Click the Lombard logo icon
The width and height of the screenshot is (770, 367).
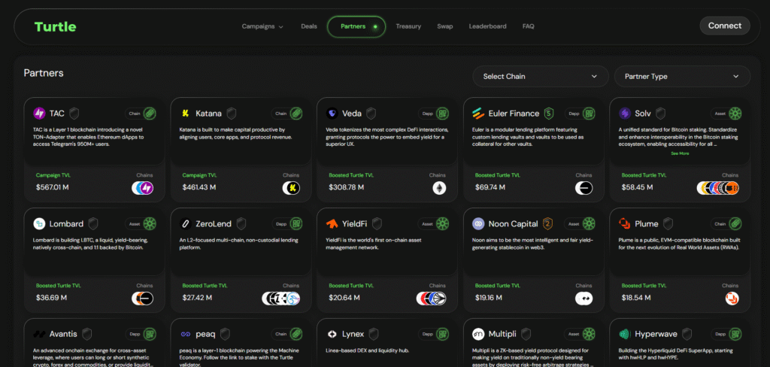coord(39,224)
